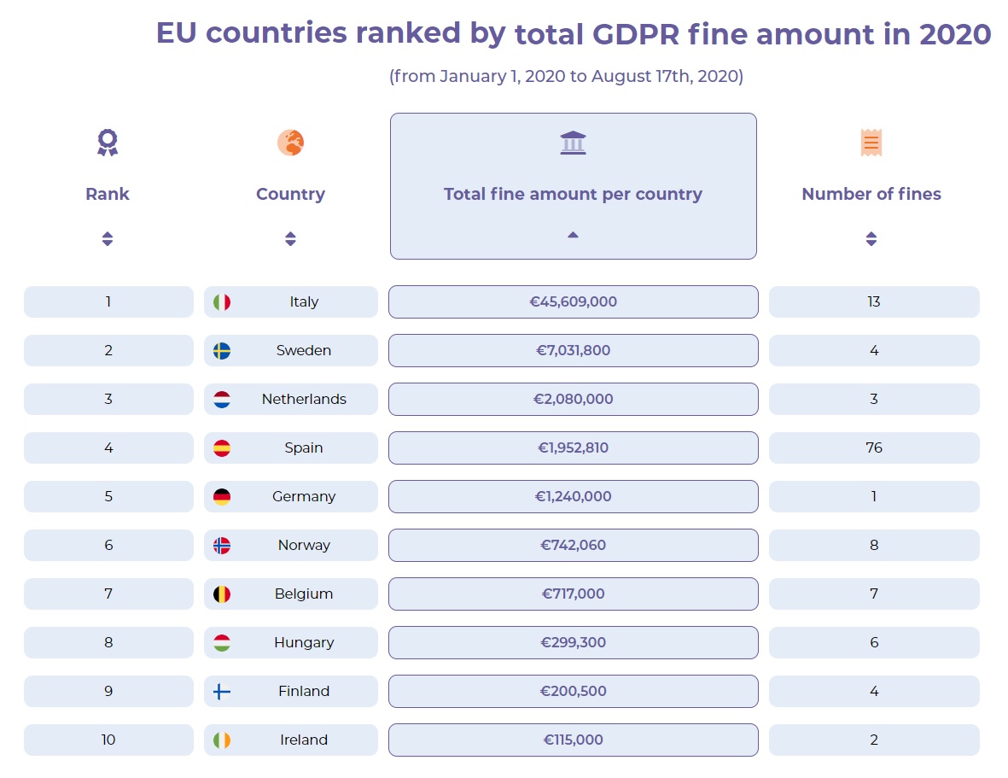This screenshot has width=1008, height=778.
Task: Click the Italy flag icon
Action: (x=222, y=302)
